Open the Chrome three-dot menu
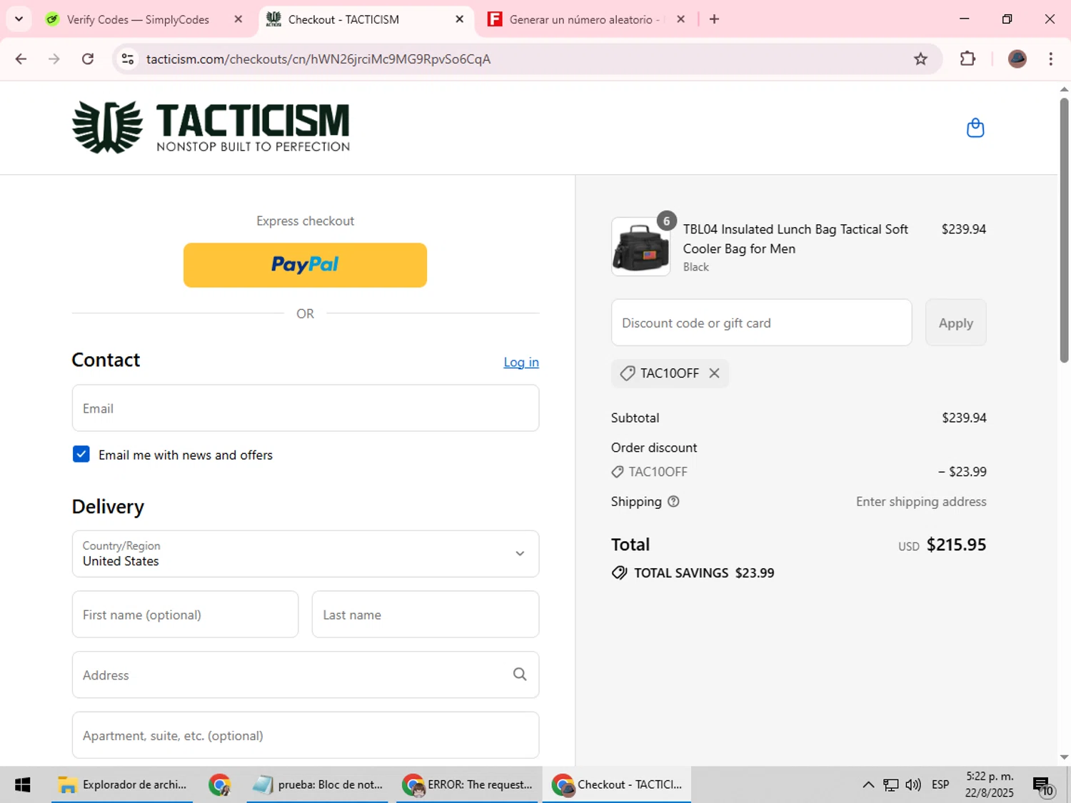This screenshot has width=1071, height=803. point(1050,59)
